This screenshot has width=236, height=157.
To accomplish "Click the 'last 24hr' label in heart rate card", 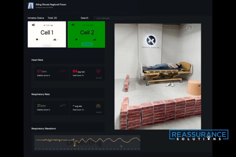I will pos(99,78).
